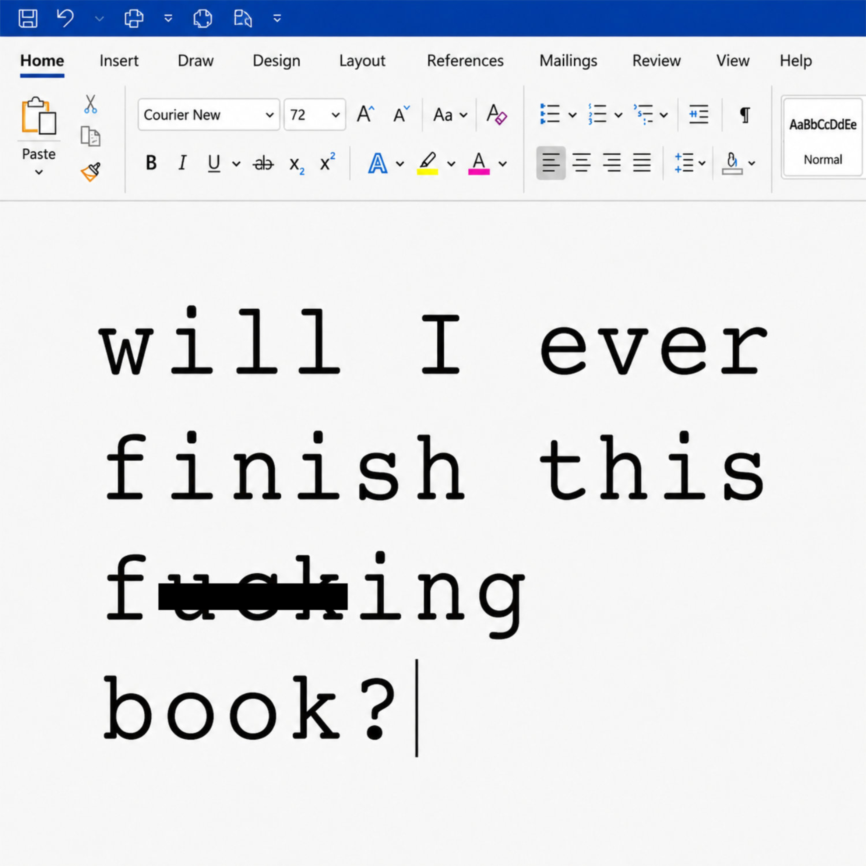The width and height of the screenshot is (866, 866).
Task: Toggle strikethrough formatting
Action: 263,164
